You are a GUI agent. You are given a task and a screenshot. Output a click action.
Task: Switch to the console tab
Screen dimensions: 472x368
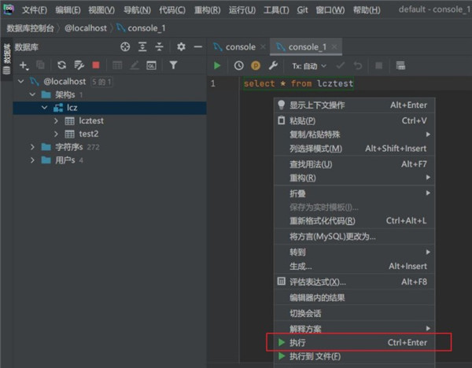(240, 47)
